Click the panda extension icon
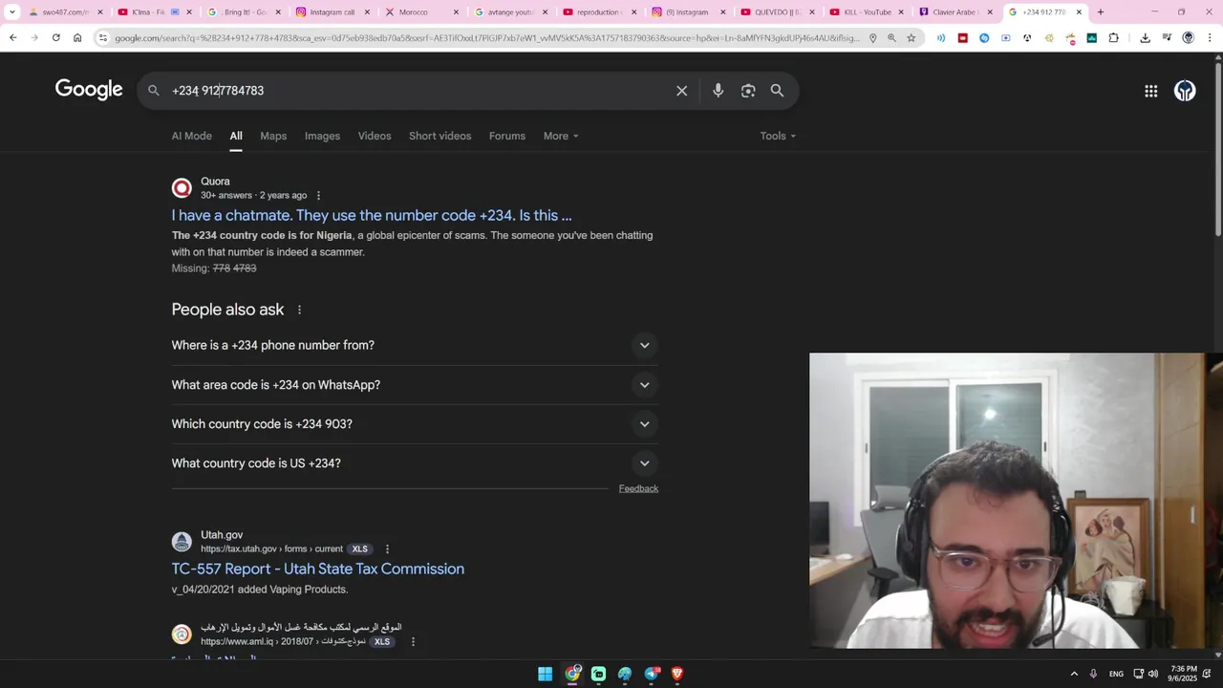The width and height of the screenshot is (1223, 688). coord(1027,38)
